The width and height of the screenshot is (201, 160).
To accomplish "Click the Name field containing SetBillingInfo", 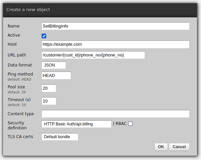I will [115, 26].
